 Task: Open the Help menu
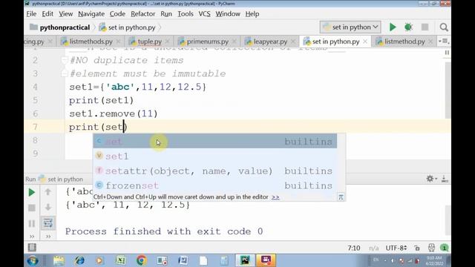(252, 14)
